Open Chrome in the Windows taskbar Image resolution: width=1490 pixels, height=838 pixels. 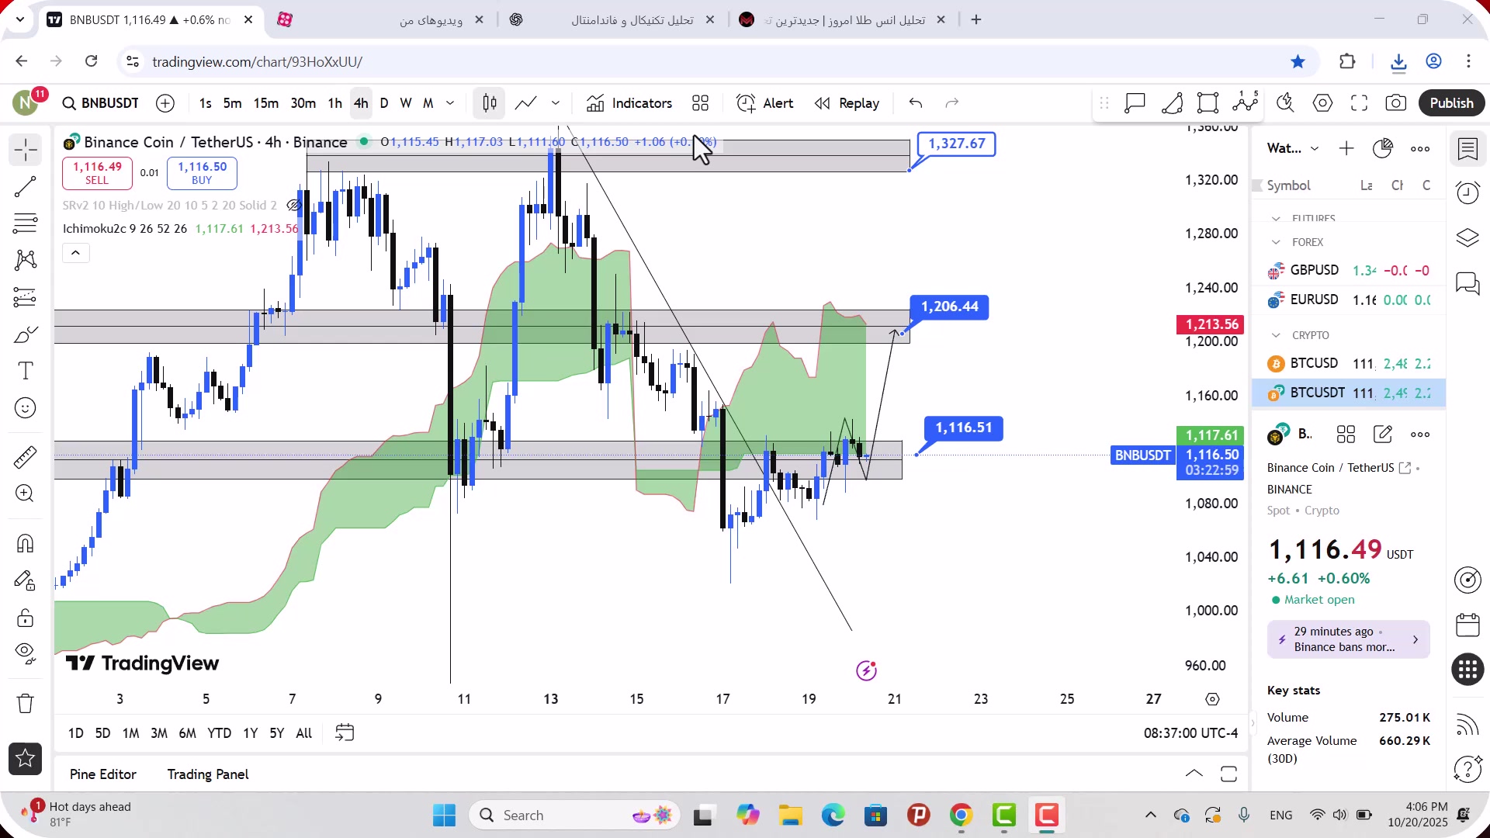961,815
